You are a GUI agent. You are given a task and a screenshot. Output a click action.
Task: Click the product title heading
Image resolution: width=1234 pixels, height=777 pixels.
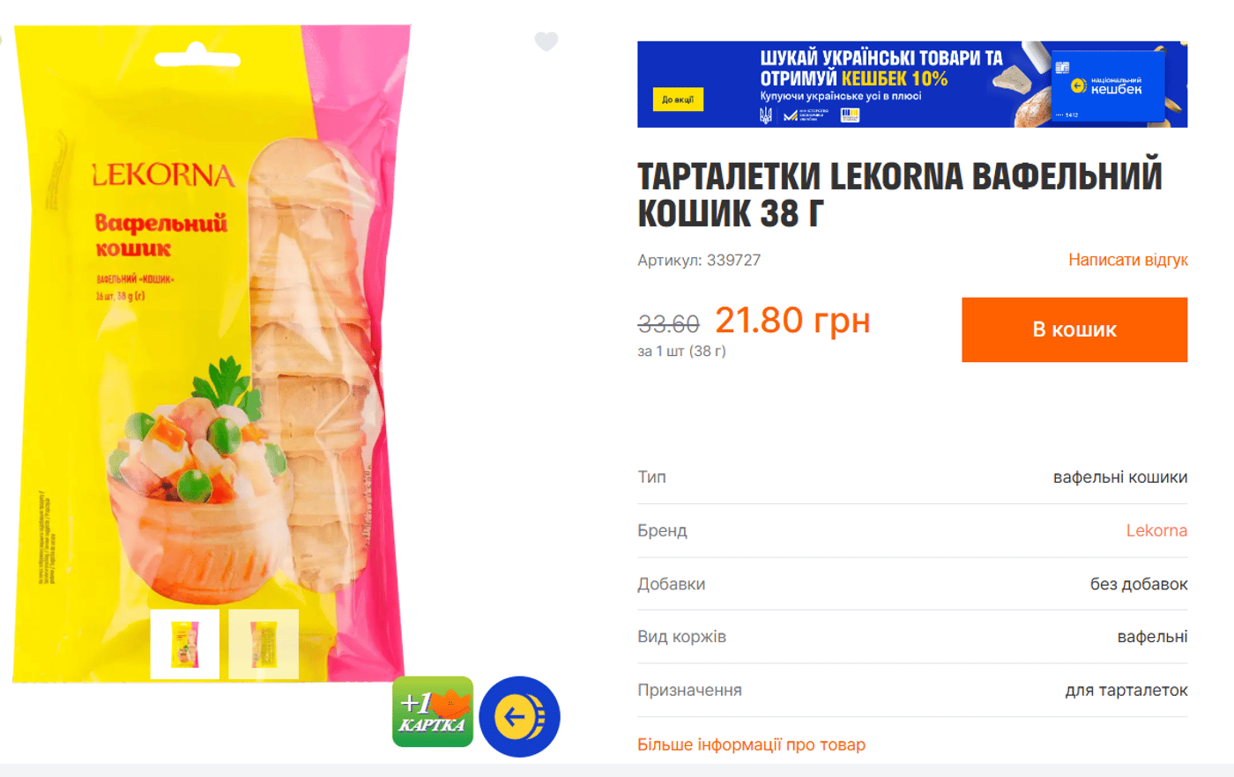click(x=900, y=195)
